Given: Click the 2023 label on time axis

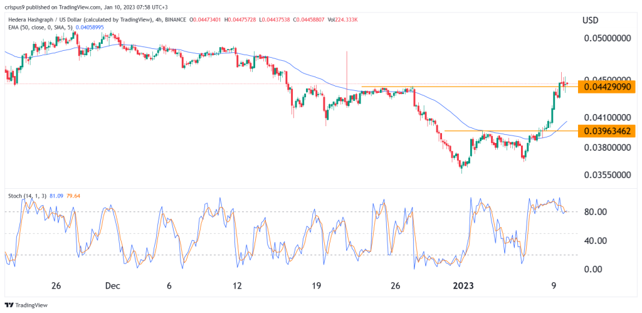Looking at the screenshot, I should click(463, 285).
